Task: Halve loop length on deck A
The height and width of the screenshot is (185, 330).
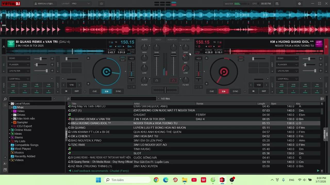Action: (64, 85)
